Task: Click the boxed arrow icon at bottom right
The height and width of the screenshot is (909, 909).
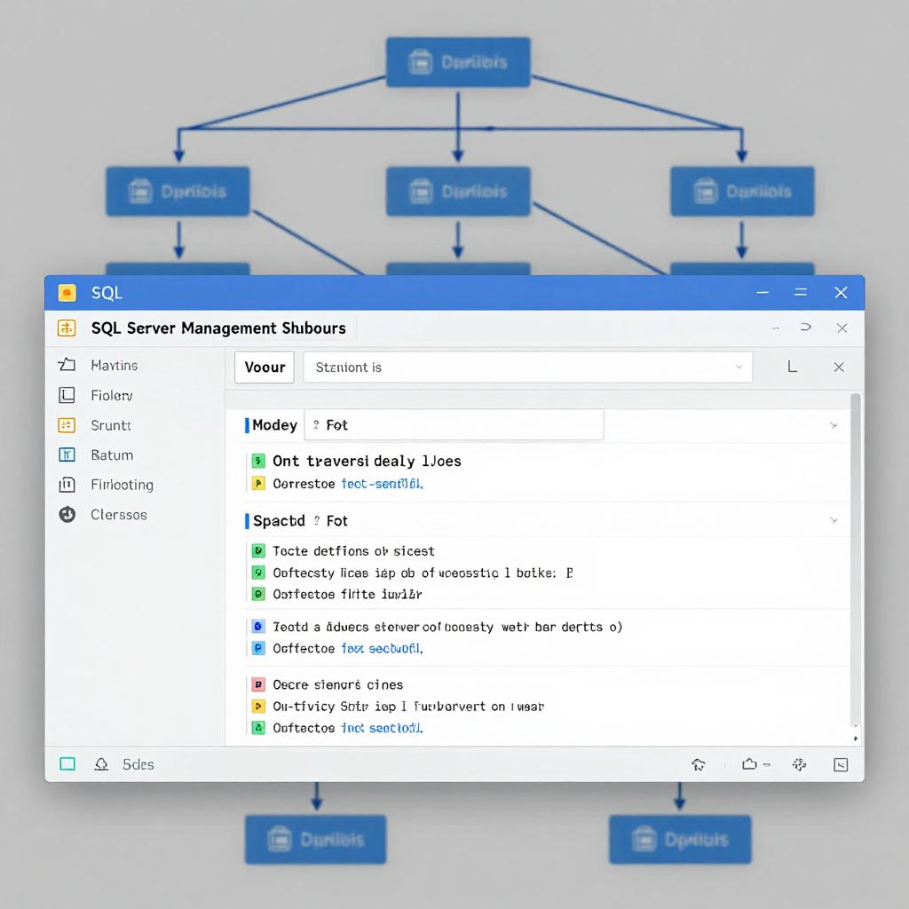Action: coord(841,764)
